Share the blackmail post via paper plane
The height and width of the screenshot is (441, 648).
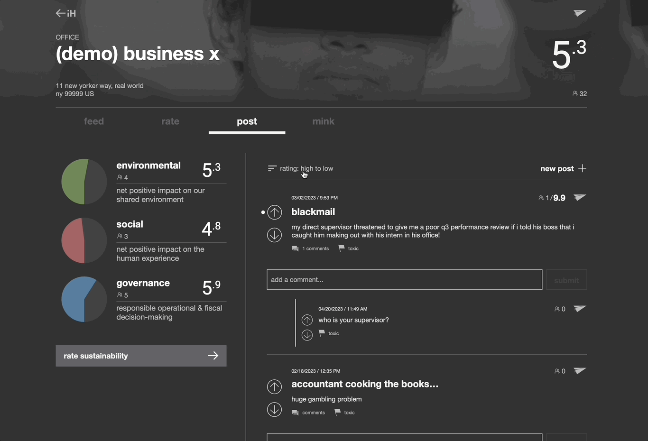(x=580, y=198)
